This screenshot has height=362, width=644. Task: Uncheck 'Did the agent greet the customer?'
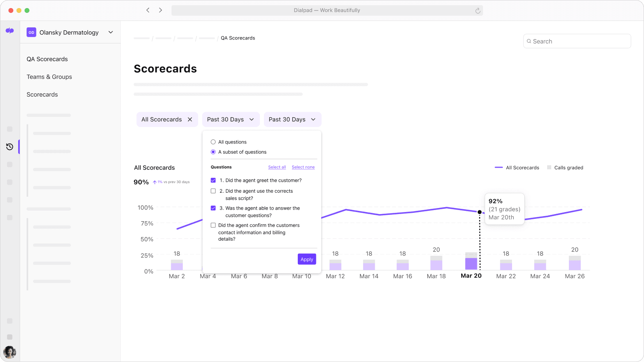coord(213,180)
